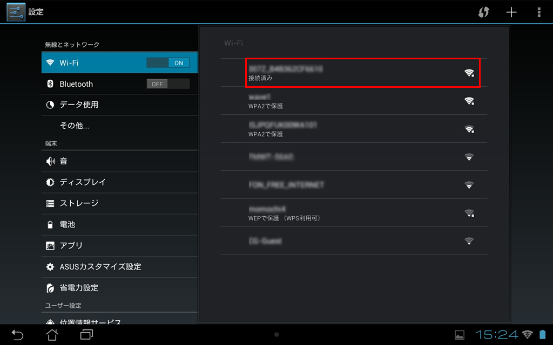Viewport: 553px width, 345px height.
Task: Tap the Settings app icon at top left
Action: point(16,12)
